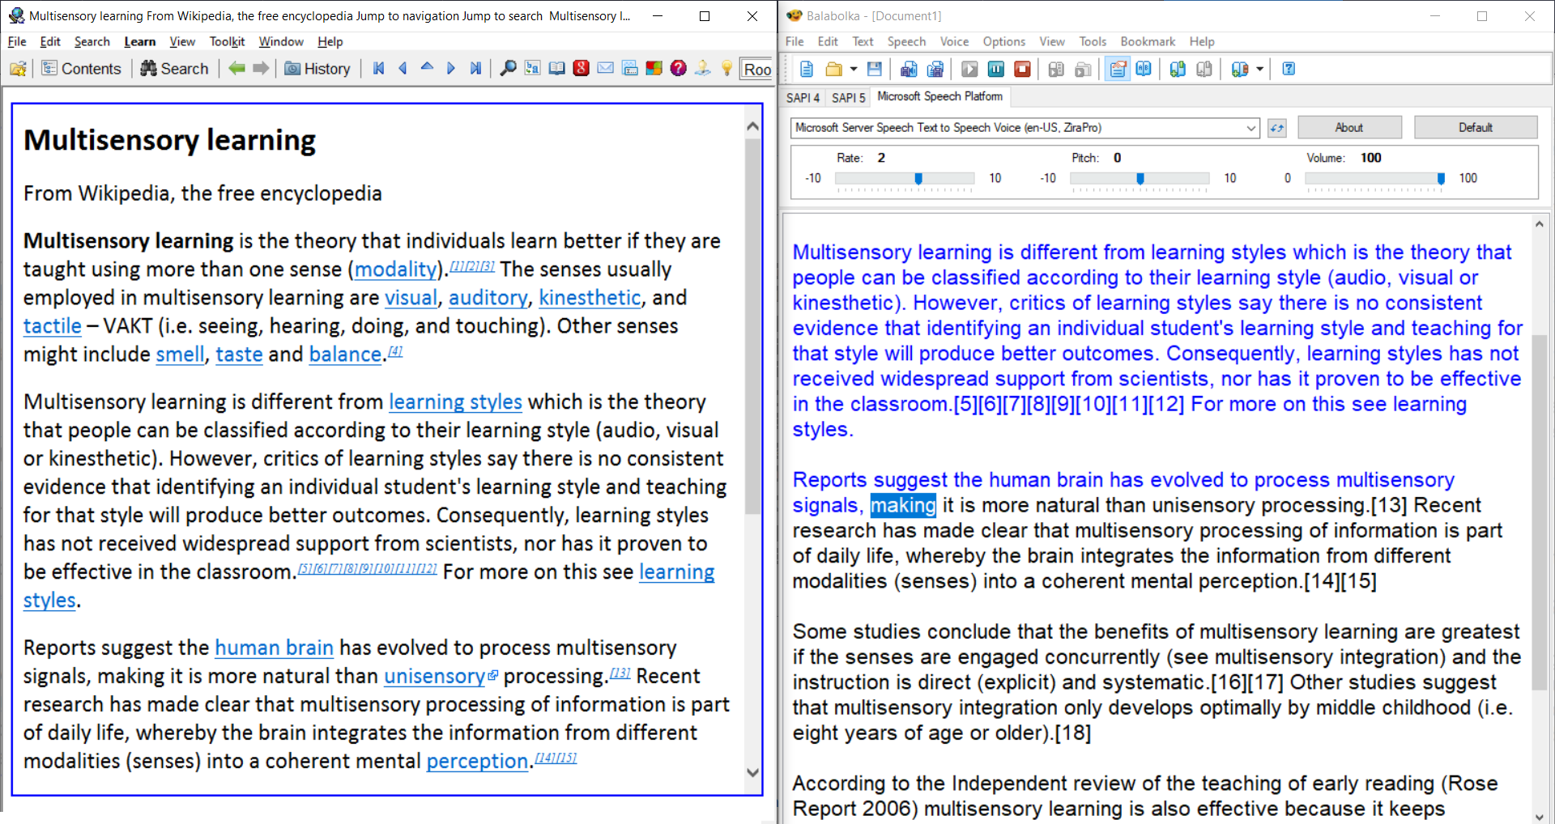Switch to the SAPI 5 tab
This screenshot has height=824, width=1555.
tap(848, 98)
